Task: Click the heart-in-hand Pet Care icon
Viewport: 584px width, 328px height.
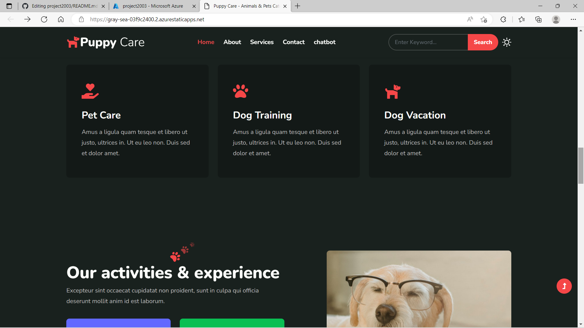Action: point(90,91)
